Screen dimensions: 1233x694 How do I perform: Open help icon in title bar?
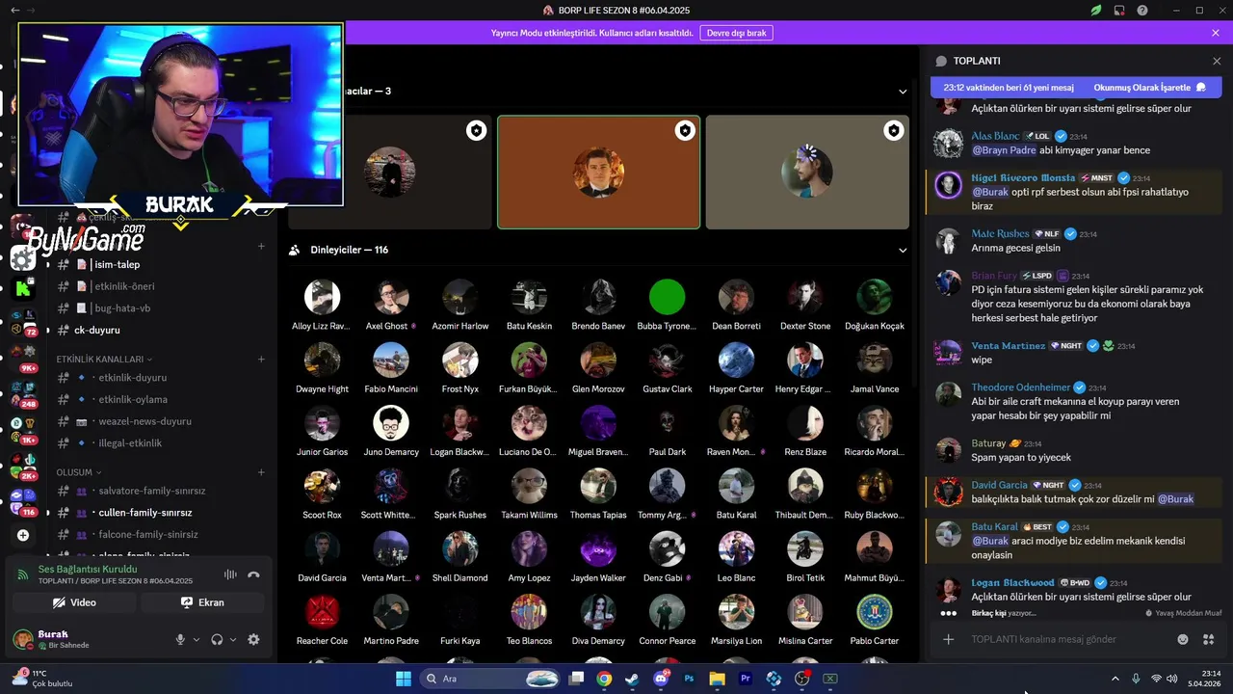pos(1142,11)
